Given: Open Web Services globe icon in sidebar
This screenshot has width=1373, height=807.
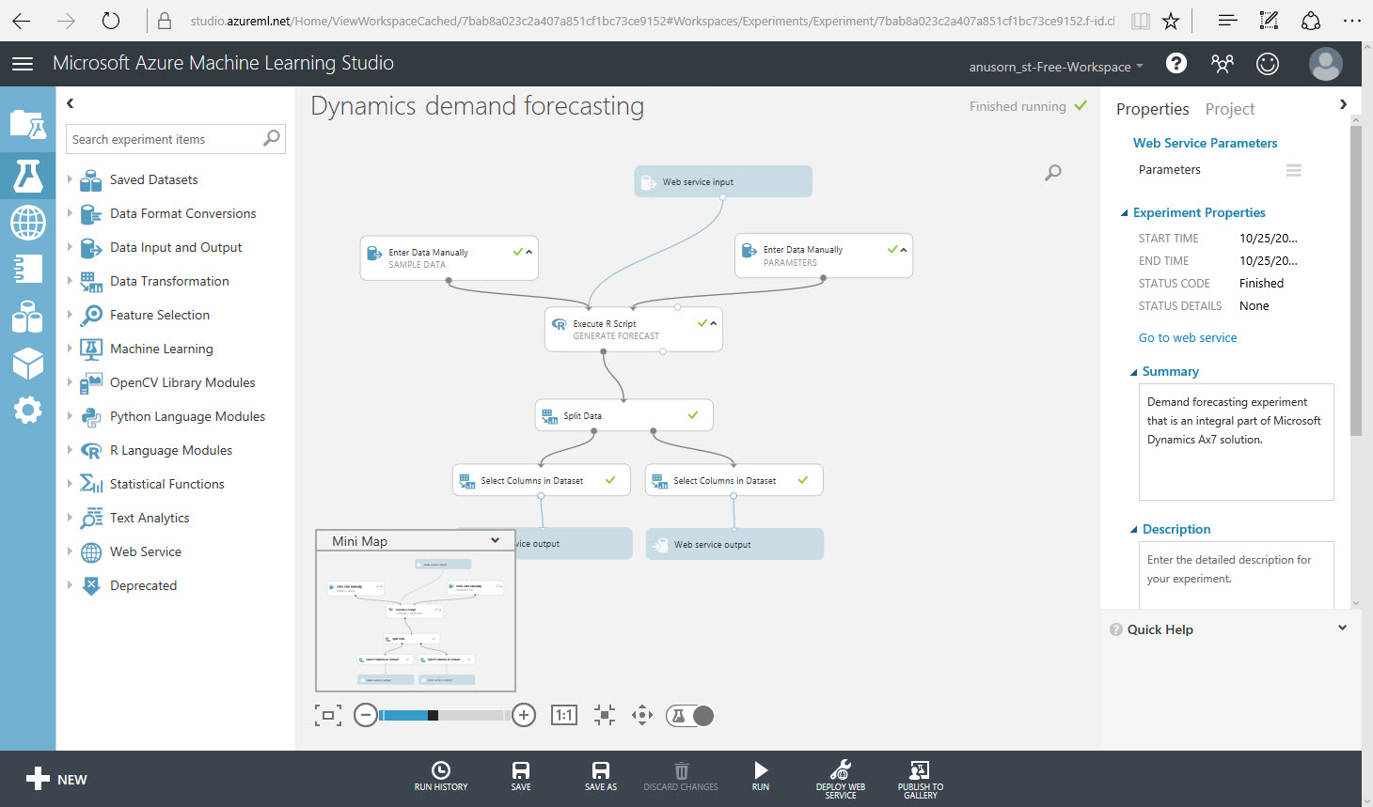Looking at the screenshot, I should click(27, 223).
